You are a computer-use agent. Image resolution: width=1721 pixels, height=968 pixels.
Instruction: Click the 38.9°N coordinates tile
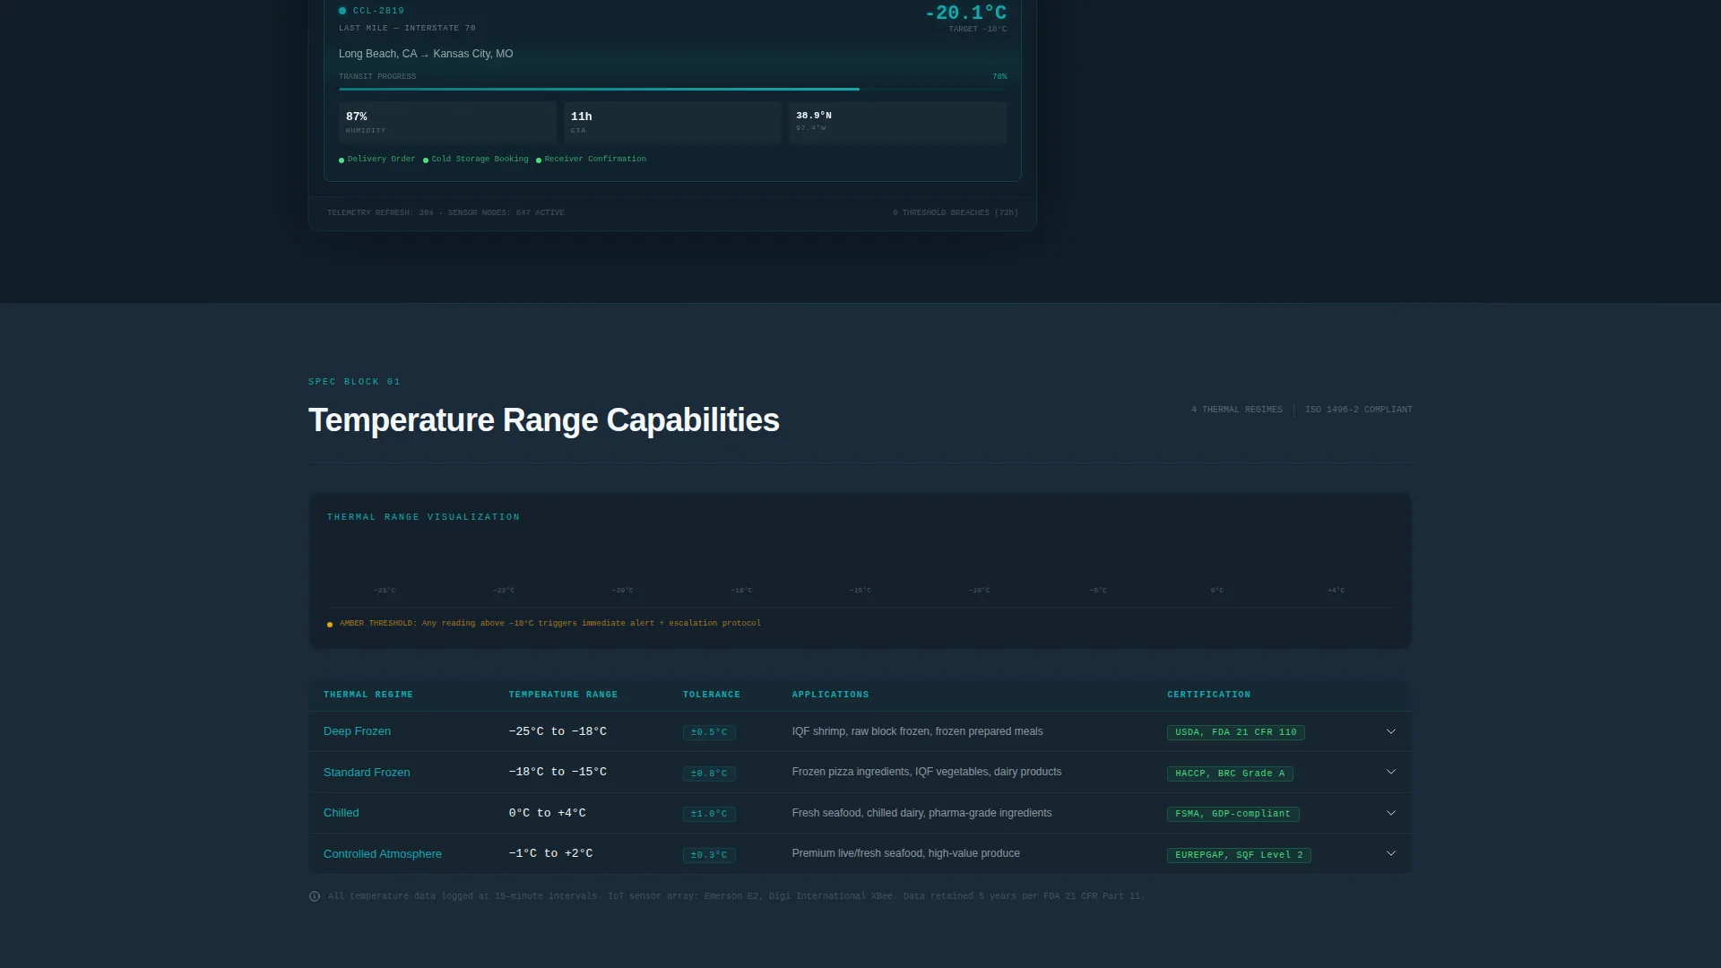click(898, 123)
